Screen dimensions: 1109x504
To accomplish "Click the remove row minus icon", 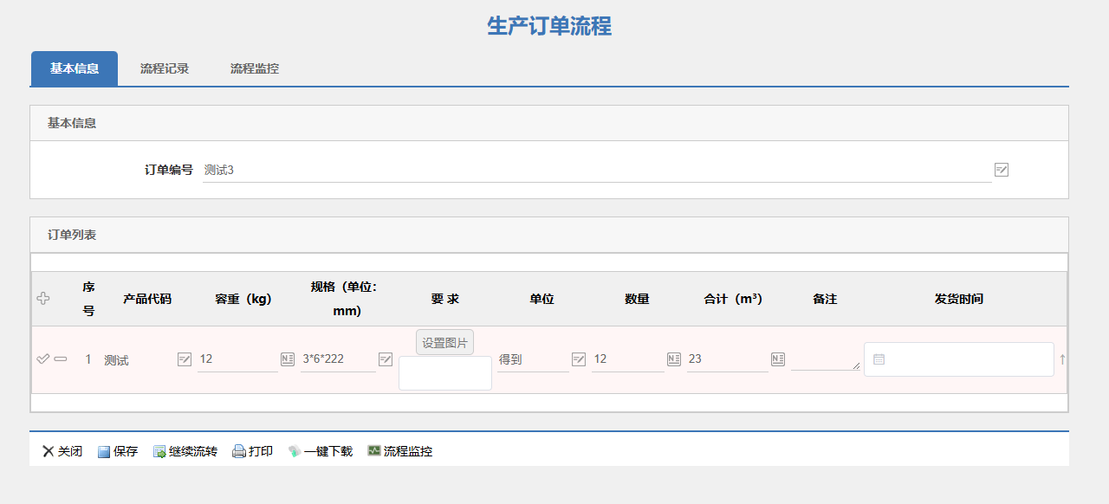I will pos(61,359).
